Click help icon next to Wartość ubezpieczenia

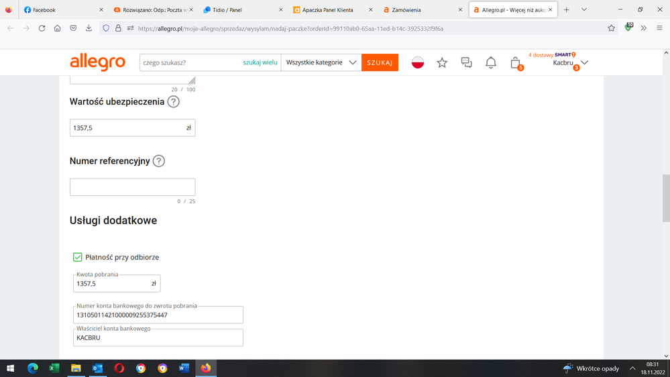pyautogui.click(x=174, y=102)
